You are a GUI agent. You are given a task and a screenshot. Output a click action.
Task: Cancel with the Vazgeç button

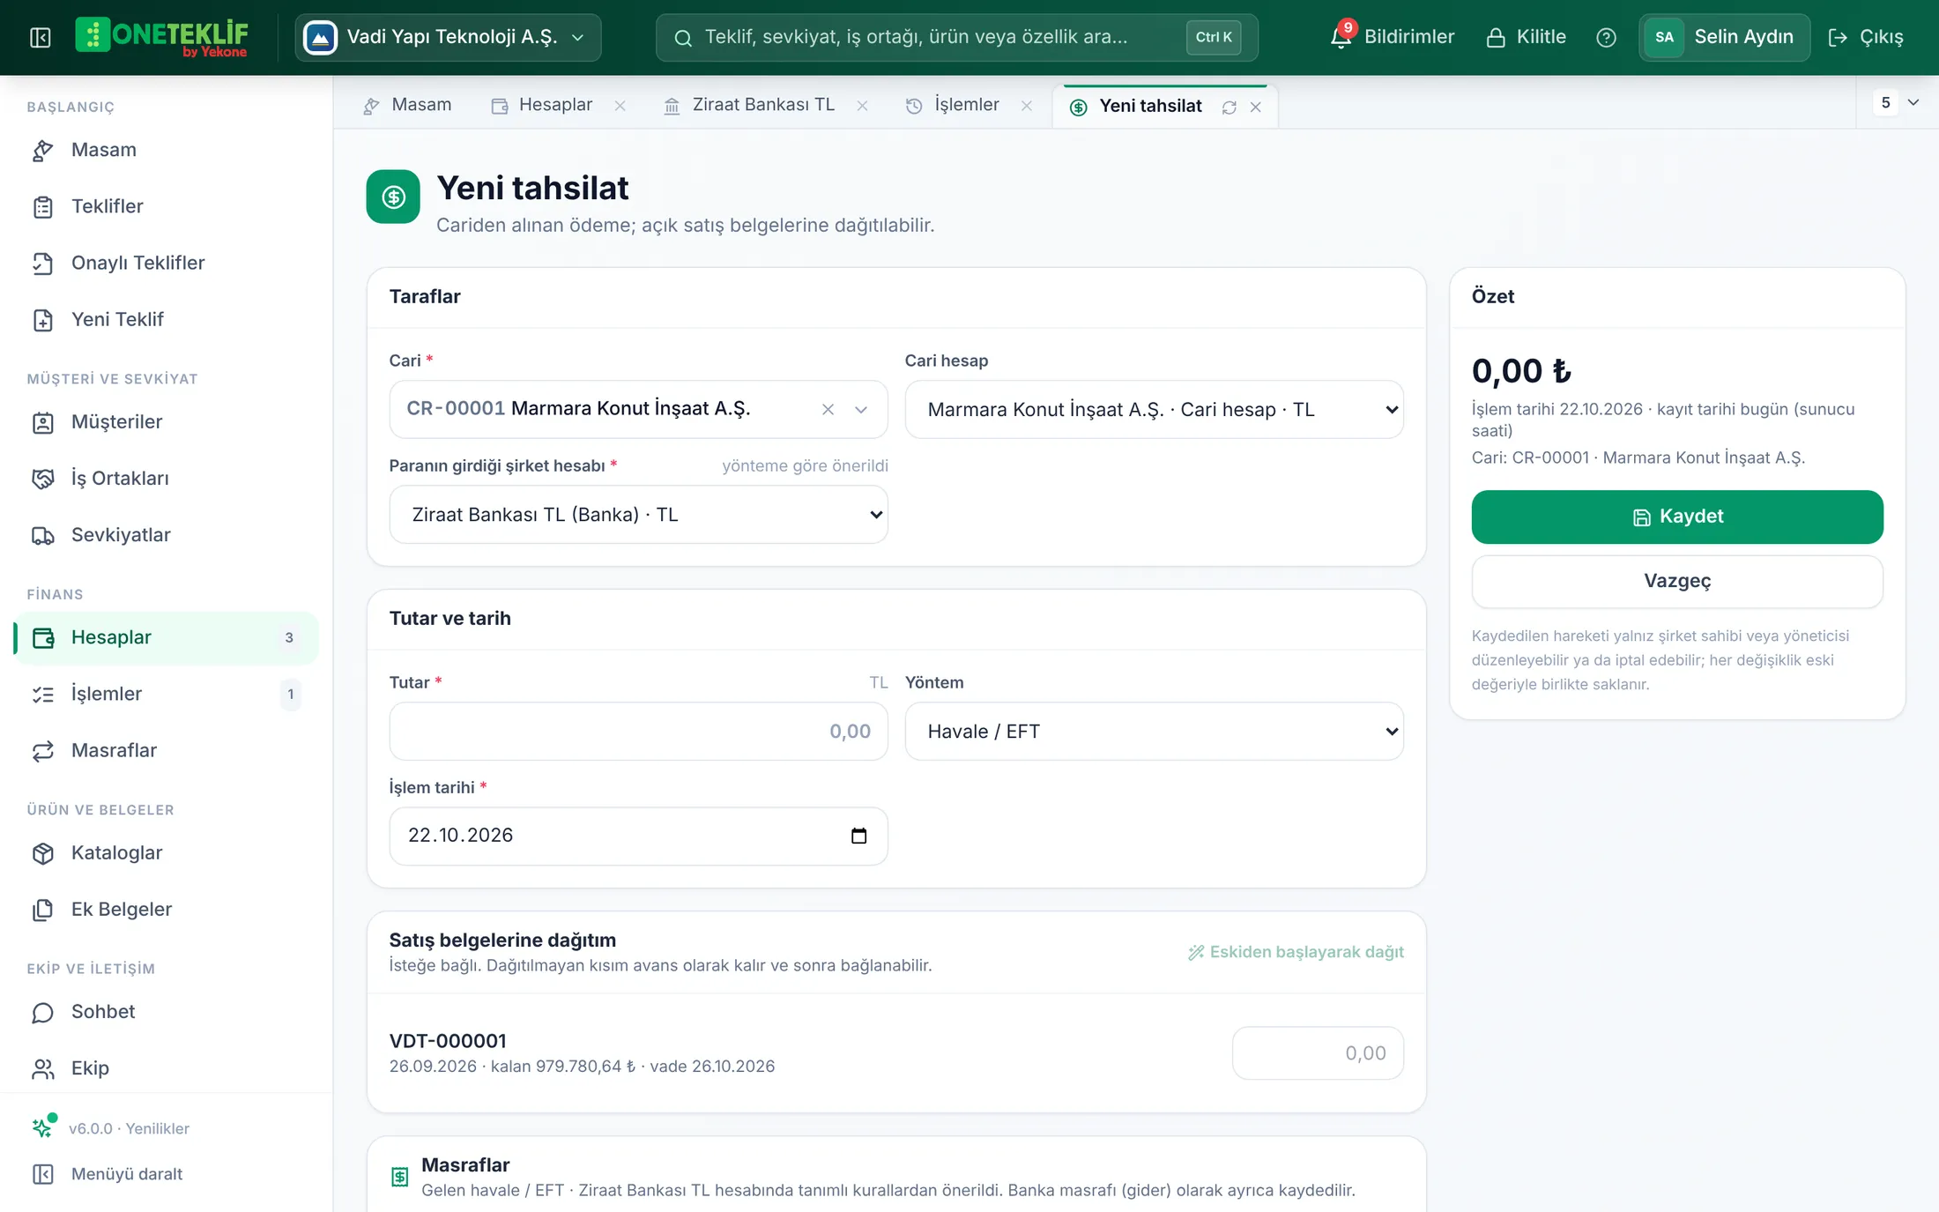pos(1677,581)
